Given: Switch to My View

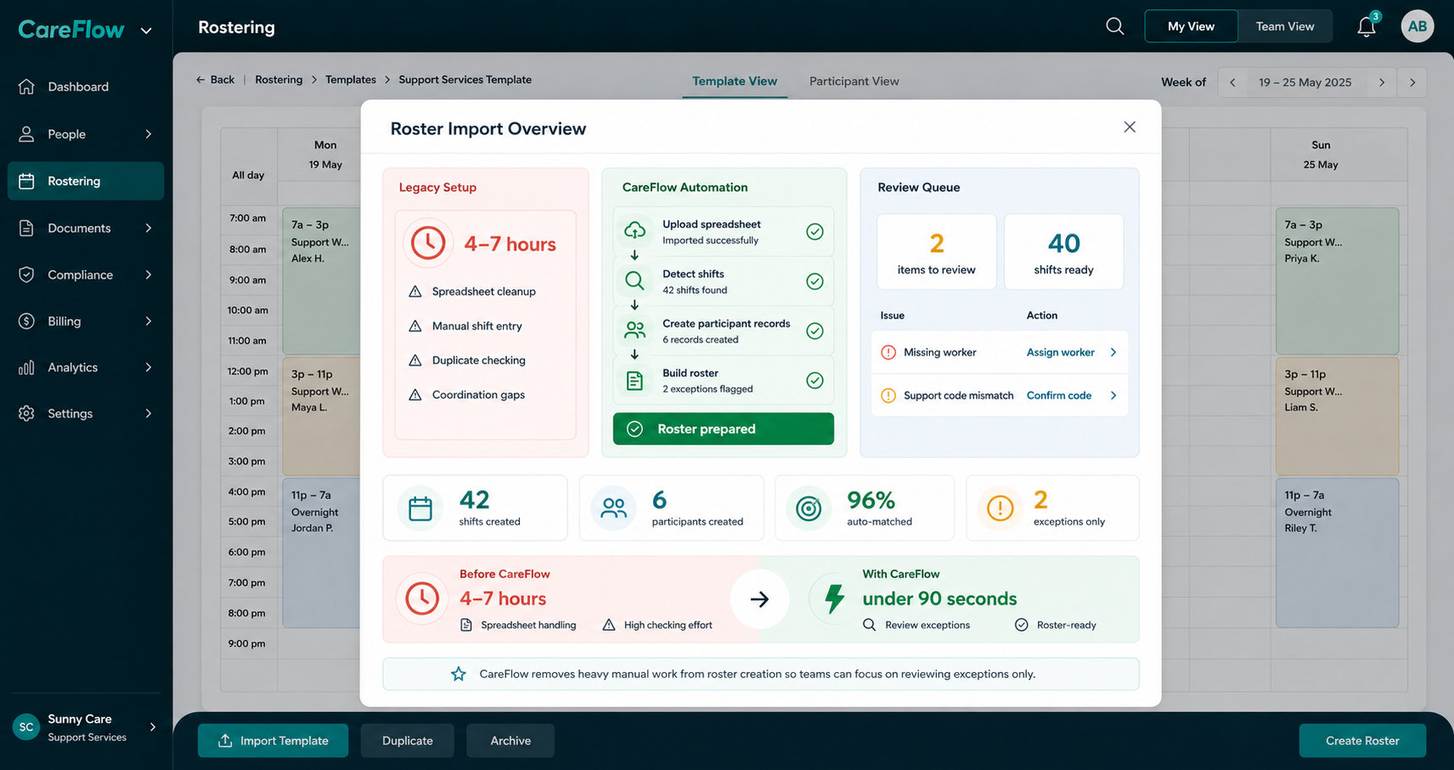Looking at the screenshot, I should click(x=1191, y=26).
